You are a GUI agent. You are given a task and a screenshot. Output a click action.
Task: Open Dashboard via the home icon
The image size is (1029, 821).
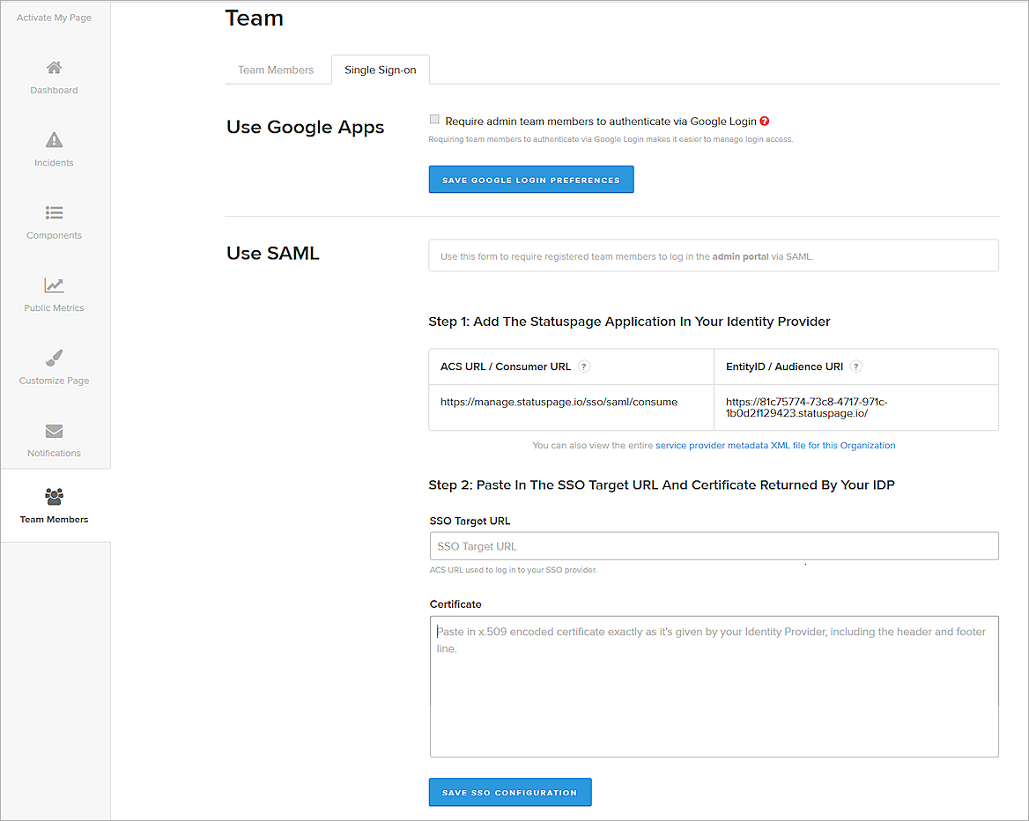(54, 68)
